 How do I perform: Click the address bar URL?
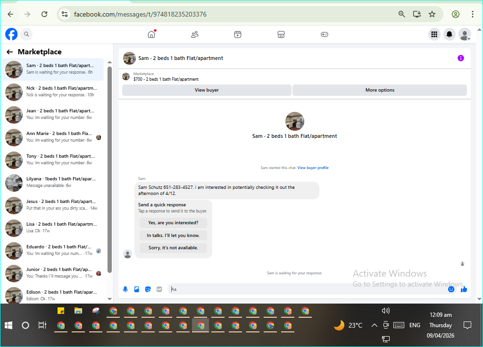click(140, 14)
